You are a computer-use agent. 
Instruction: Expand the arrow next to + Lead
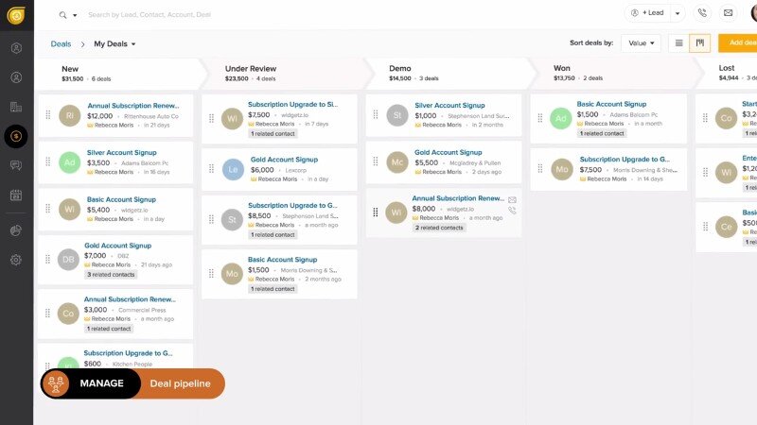click(x=675, y=14)
